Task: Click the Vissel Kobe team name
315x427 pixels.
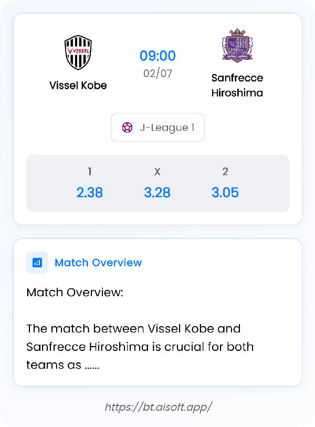Action: tap(78, 85)
